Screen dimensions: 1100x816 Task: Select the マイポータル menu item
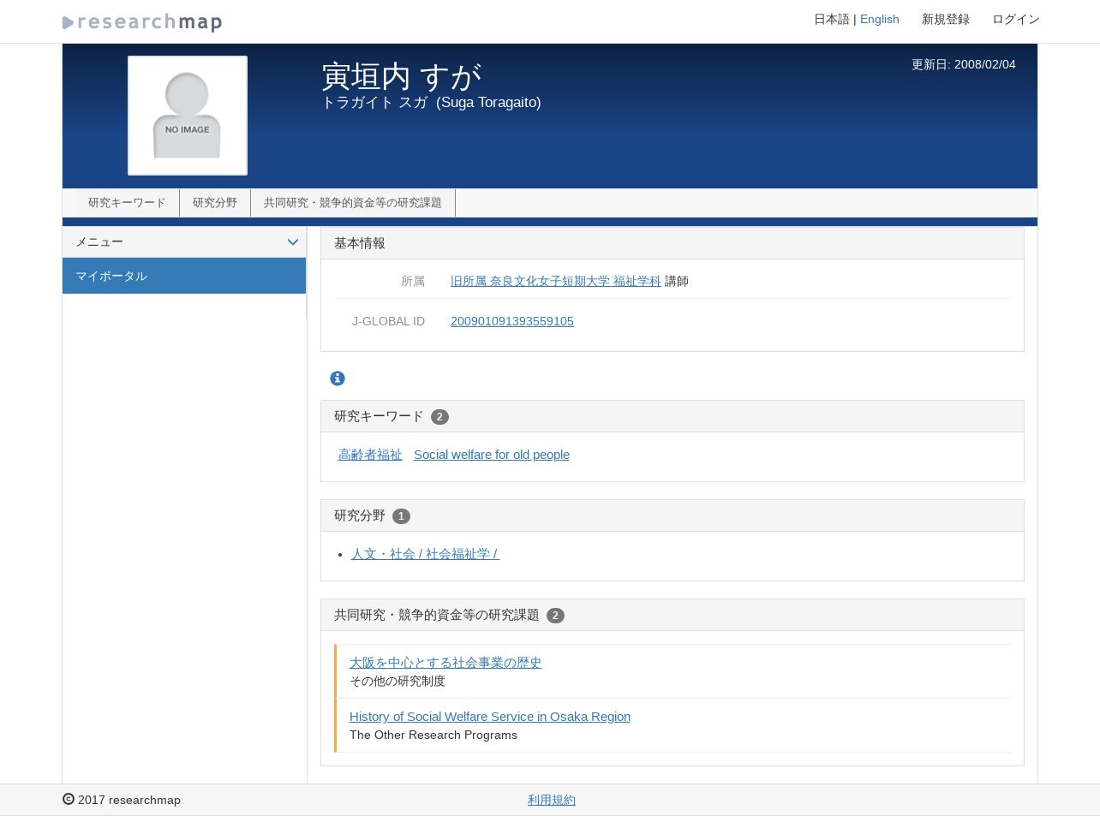(184, 276)
